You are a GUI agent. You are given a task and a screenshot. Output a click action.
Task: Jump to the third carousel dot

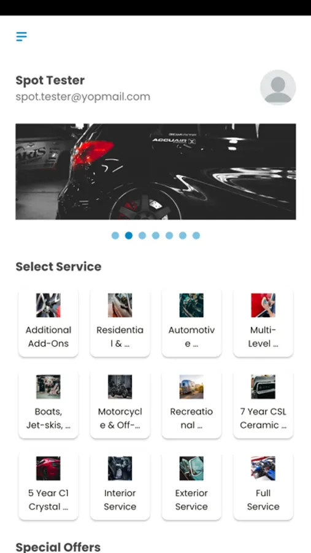pyautogui.click(x=142, y=235)
